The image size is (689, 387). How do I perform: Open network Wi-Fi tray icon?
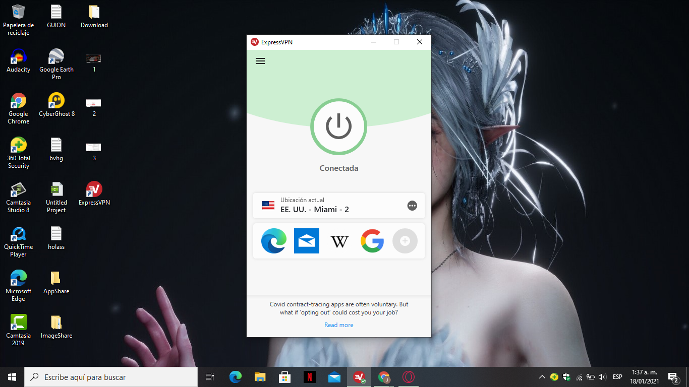(x=579, y=377)
